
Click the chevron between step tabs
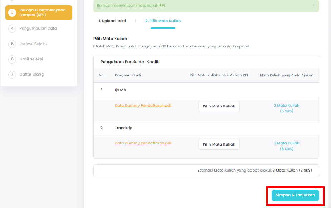pyautogui.click(x=136, y=21)
